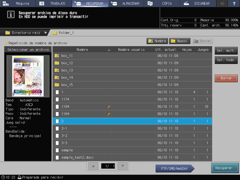This screenshot has width=240, height=180.
Task: Select file icon for sample
Action: [x=57, y=150]
